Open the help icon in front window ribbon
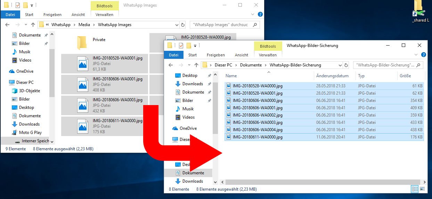Viewport: 432px width, 199px height. [423, 55]
